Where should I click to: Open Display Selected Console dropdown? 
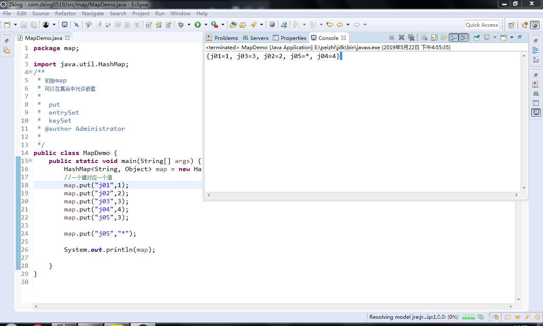[x=495, y=37]
